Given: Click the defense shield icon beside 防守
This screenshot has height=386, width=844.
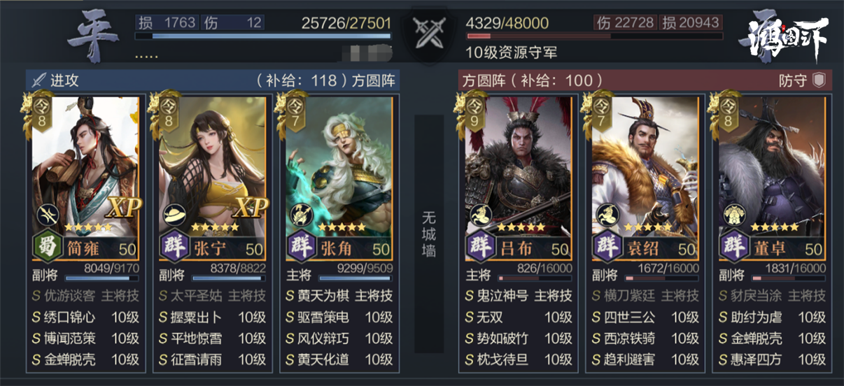Looking at the screenshot, I should (819, 80).
